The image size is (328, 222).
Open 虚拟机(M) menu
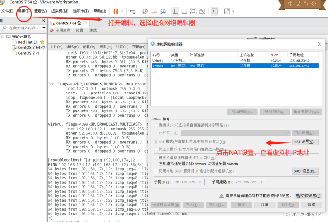60,11
